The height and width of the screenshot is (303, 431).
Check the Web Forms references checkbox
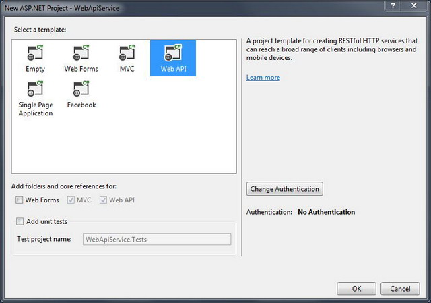20,200
